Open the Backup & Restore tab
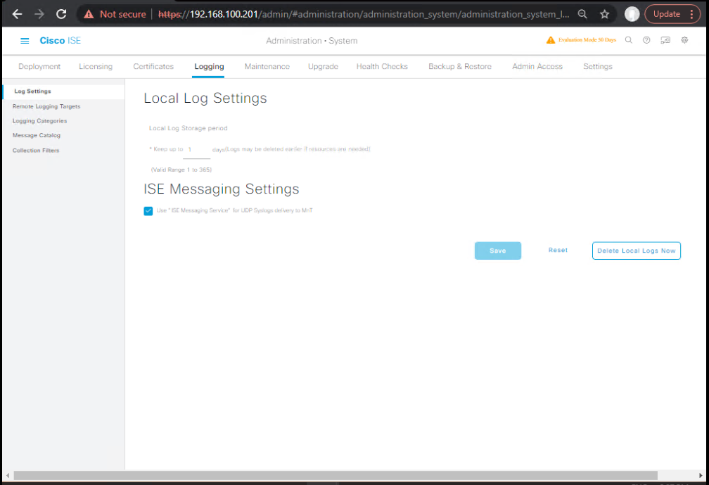709x485 pixels. click(x=459, y=67)
